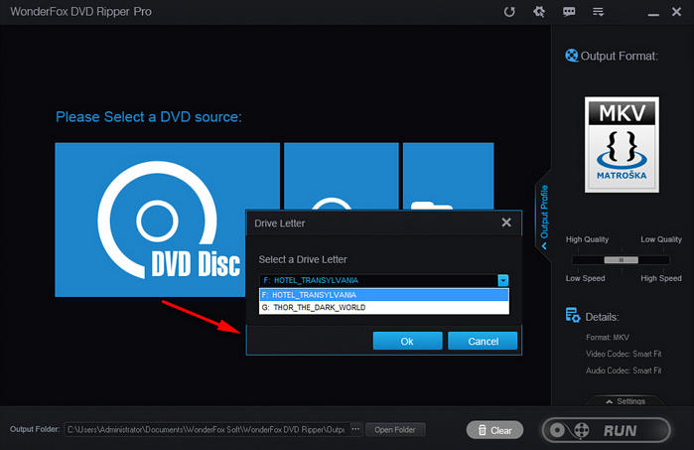Image resolution: width=694 pixels, height=450 pixels.
Task: Expand the Settings panel at bottom right
Action: (625, 401)
